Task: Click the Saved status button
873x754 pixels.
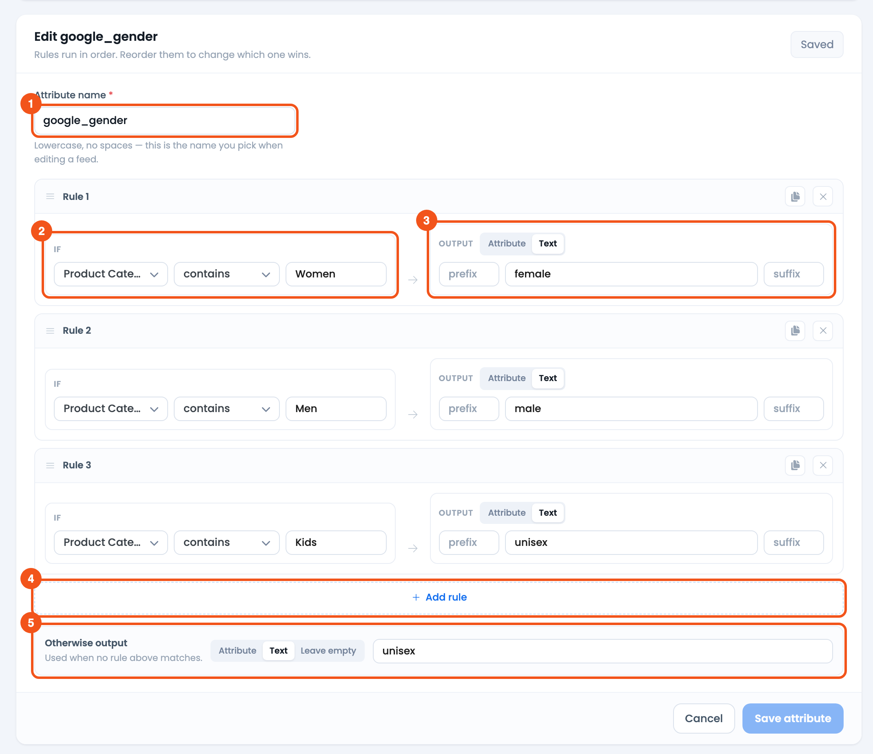Action: tap(817, 44)
